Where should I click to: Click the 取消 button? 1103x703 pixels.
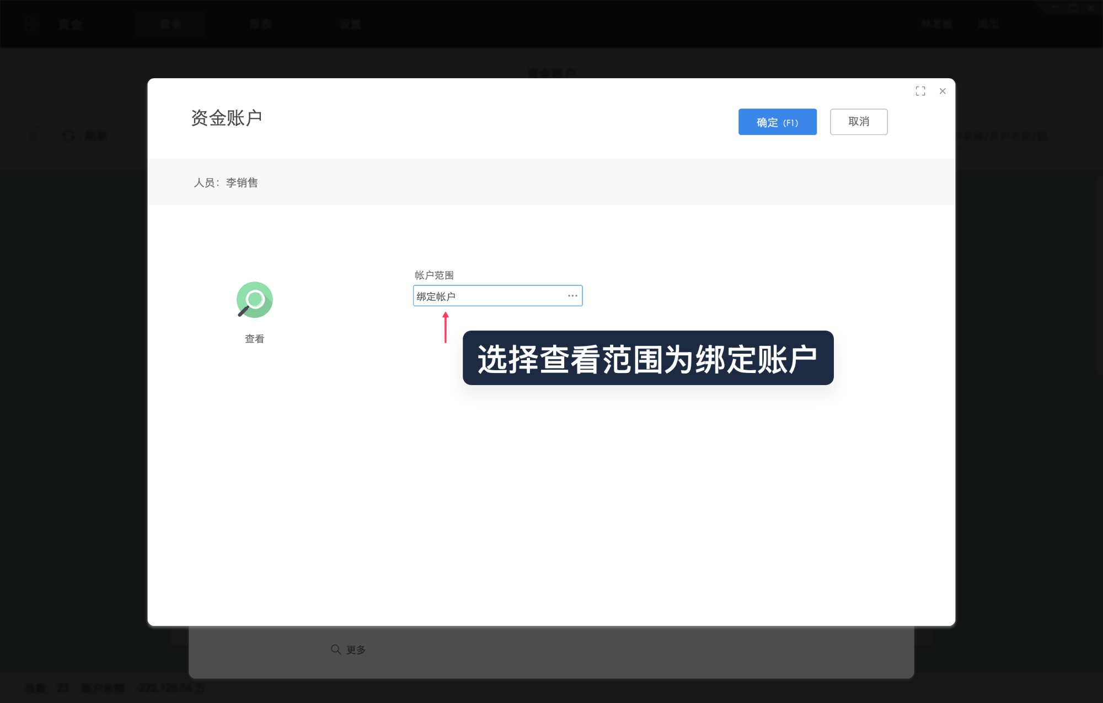859,122
